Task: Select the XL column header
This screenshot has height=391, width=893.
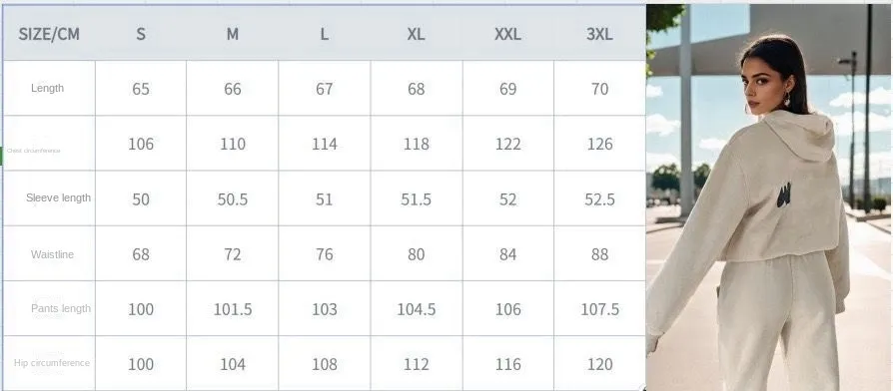Action: click(416, 34)
